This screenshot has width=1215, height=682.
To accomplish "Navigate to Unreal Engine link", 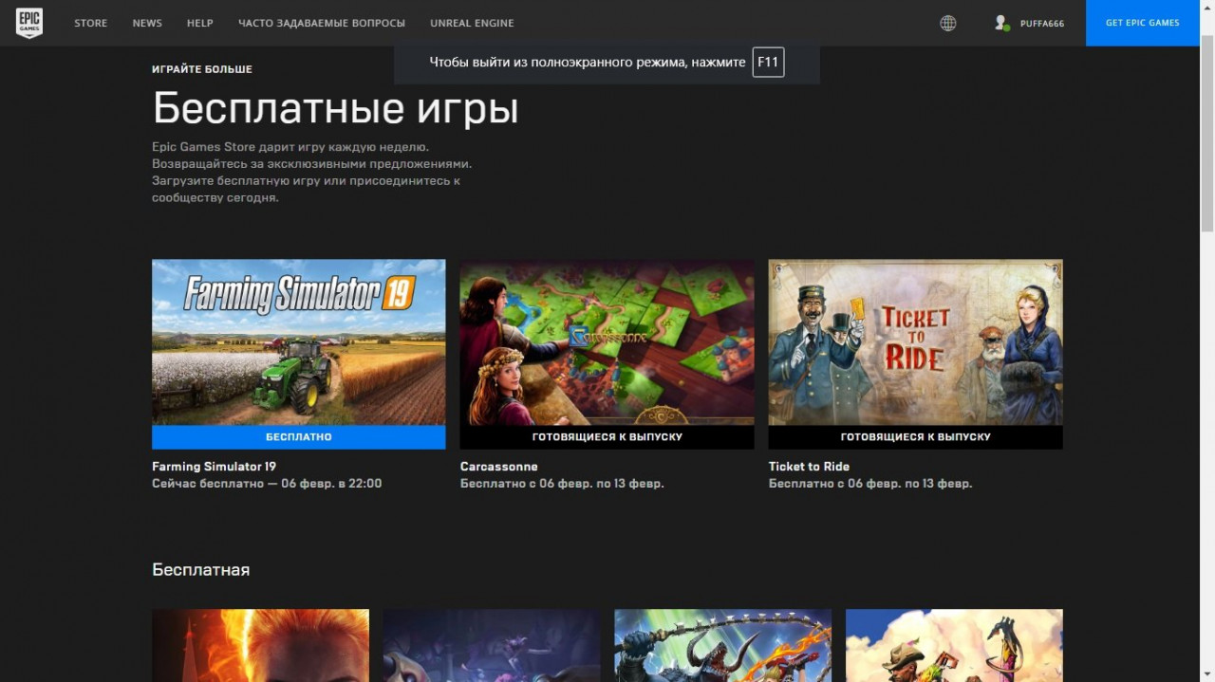I will (x=472, y=23).
